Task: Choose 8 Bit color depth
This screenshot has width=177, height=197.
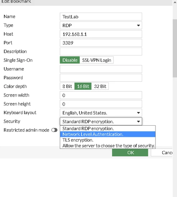Action: coord(67,86)
